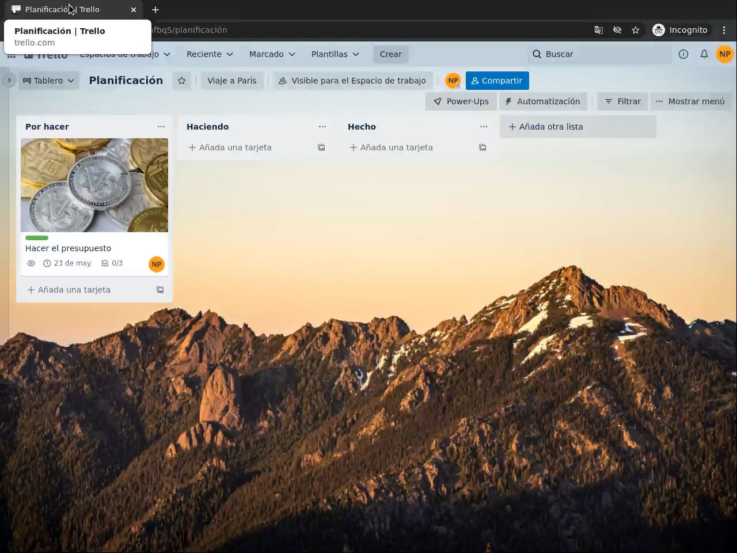
Task: Expand the Reciente menu
Action: (x=210, y=54)
